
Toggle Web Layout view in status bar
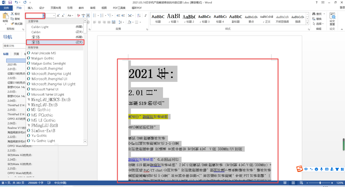[301, 183]
